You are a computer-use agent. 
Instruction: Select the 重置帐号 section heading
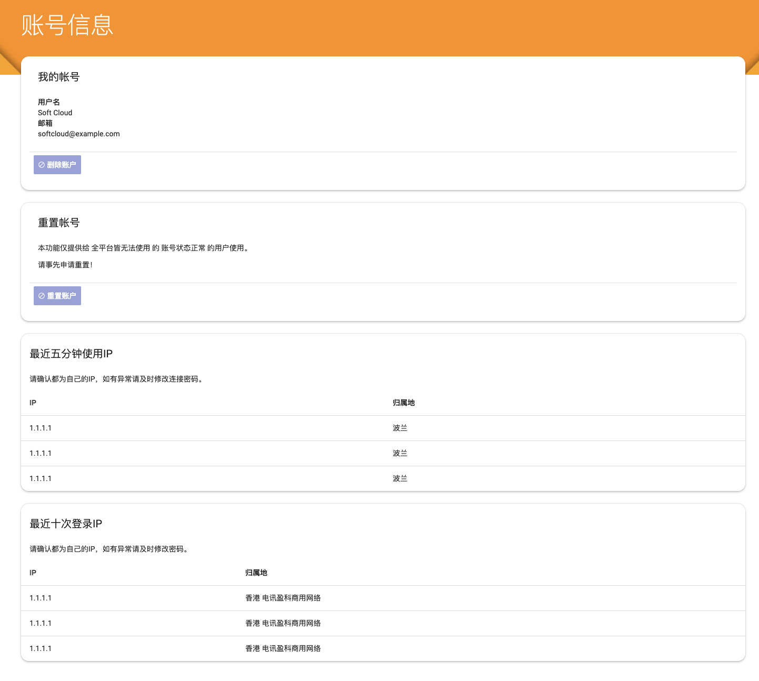59,223
